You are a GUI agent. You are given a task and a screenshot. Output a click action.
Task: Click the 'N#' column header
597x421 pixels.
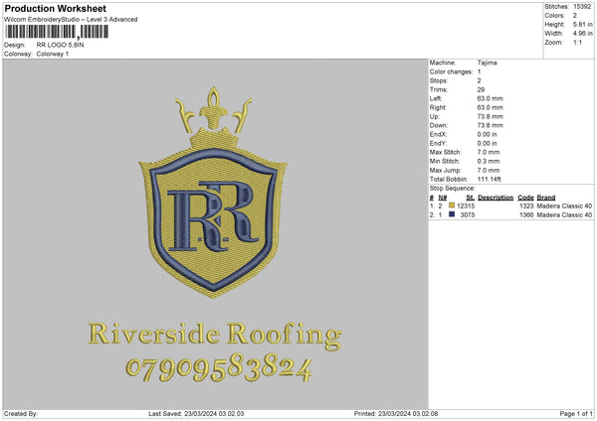tap(443, 198)
